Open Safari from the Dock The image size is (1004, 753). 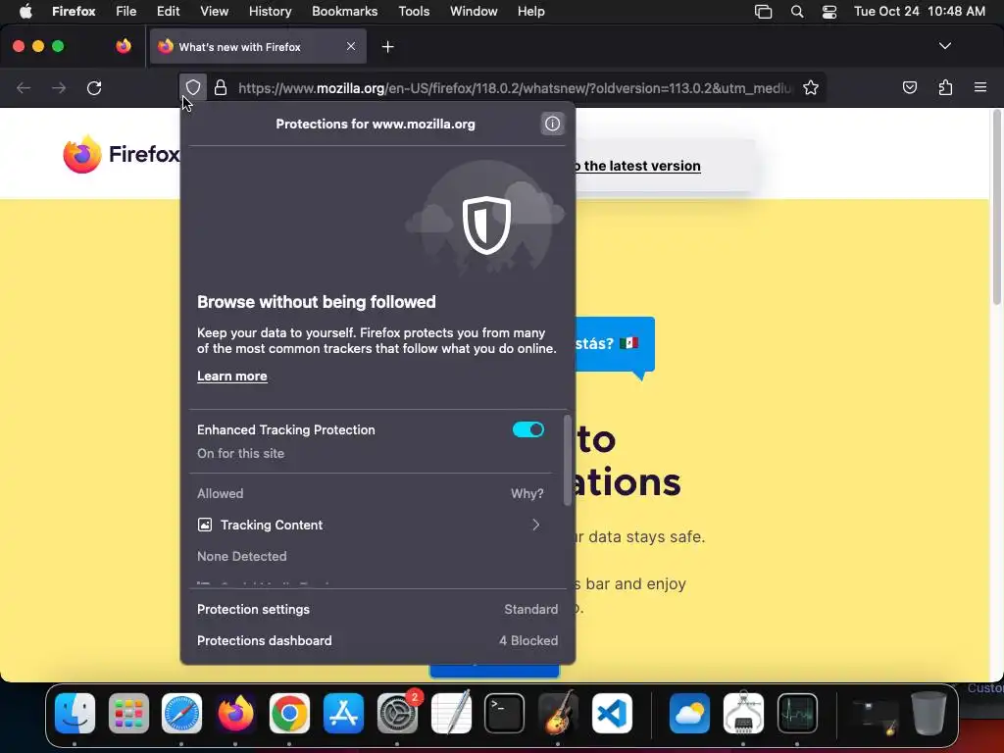tap(181, 713)
